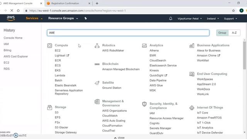
Task: Click the site lock icon in address bar
Action: click(26, 10)
